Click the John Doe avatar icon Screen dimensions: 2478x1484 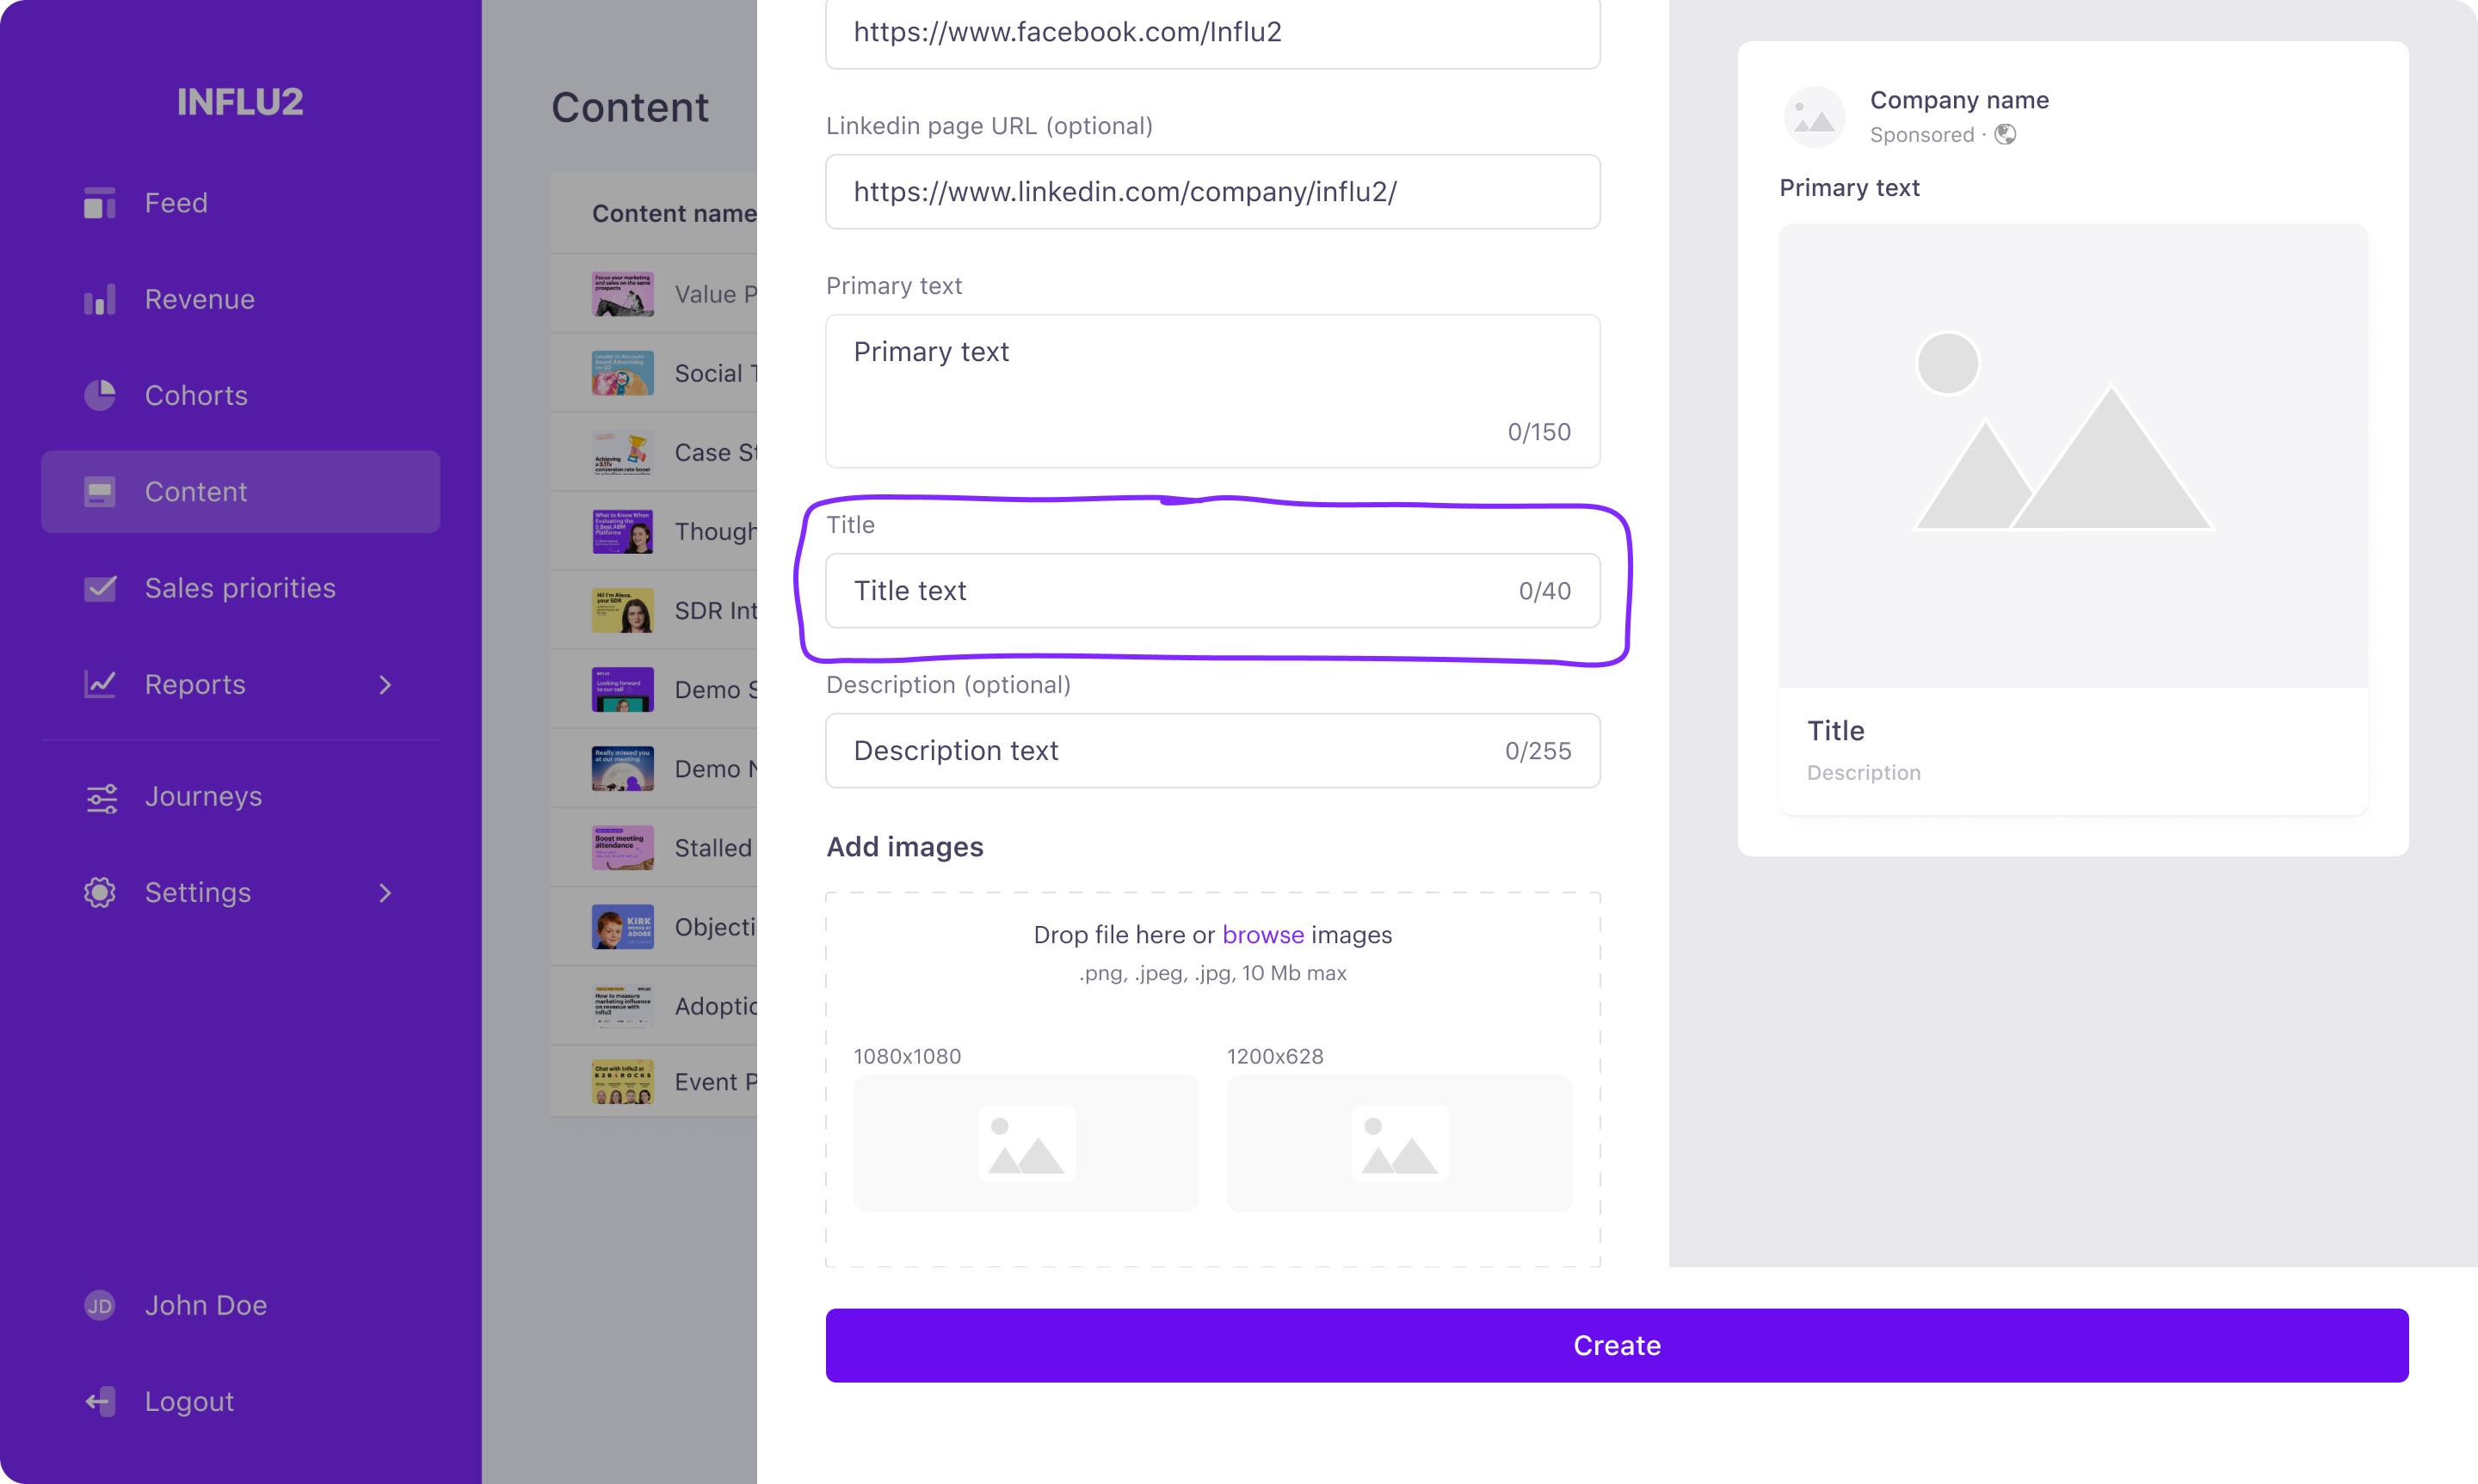click(99, 1305)
